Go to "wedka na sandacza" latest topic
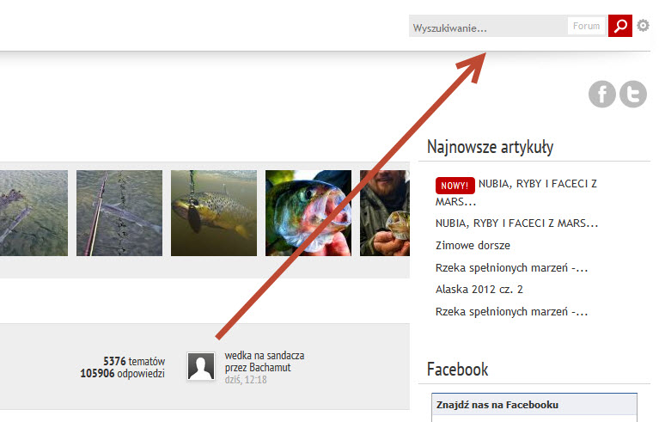This screenshot has width=659, height=422. tap(265, 355)
